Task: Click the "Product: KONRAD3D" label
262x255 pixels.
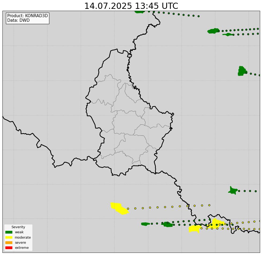Action: click(x=27, y=16)
